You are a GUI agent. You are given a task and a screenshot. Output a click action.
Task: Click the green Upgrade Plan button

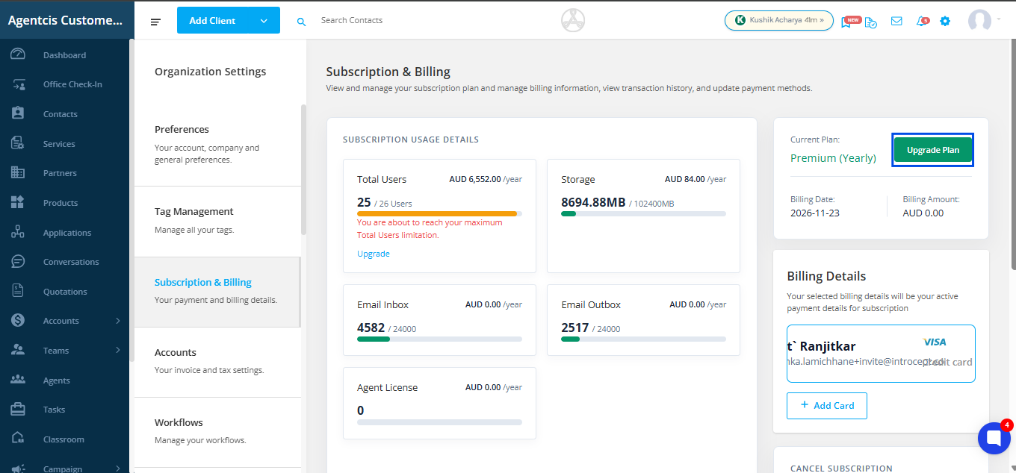click(933, 150)
